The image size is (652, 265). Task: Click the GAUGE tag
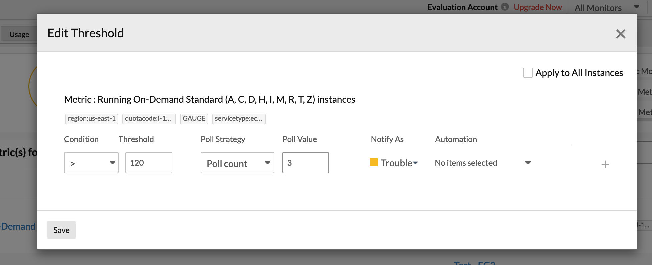194,119
